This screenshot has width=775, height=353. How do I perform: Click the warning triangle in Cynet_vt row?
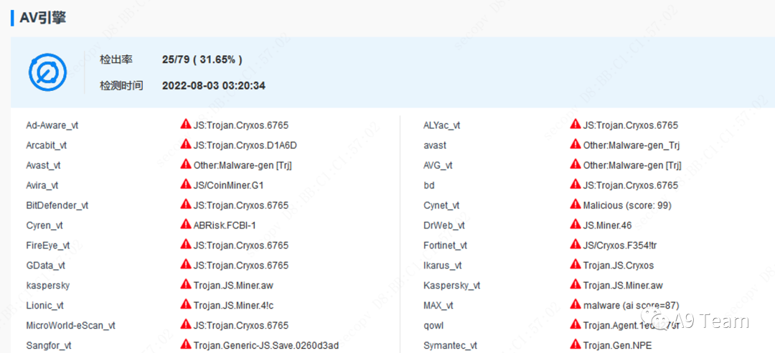(576, 204)
